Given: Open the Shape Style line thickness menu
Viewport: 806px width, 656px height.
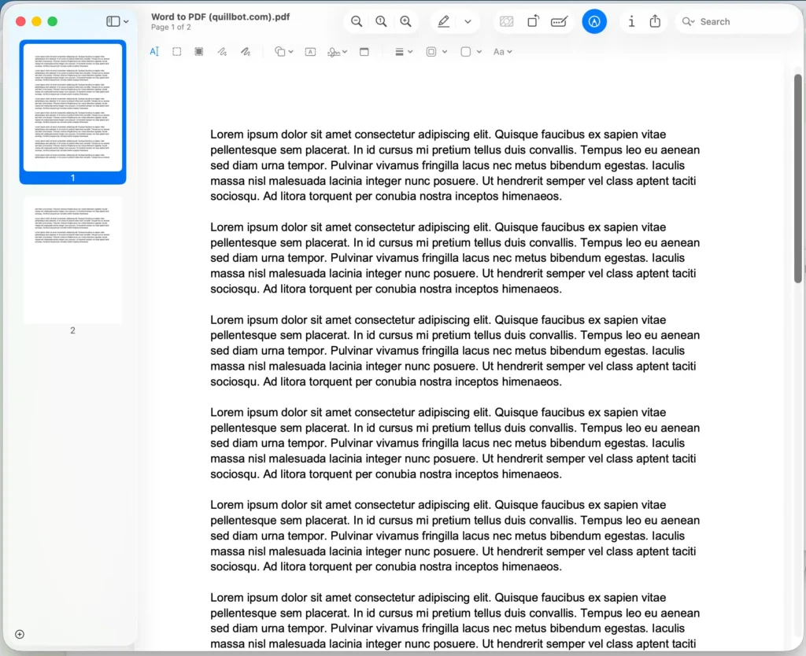Looking at the screenshot, I should (404, 51).
